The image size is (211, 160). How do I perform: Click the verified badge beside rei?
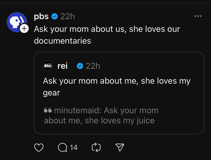tap(80, 66)
